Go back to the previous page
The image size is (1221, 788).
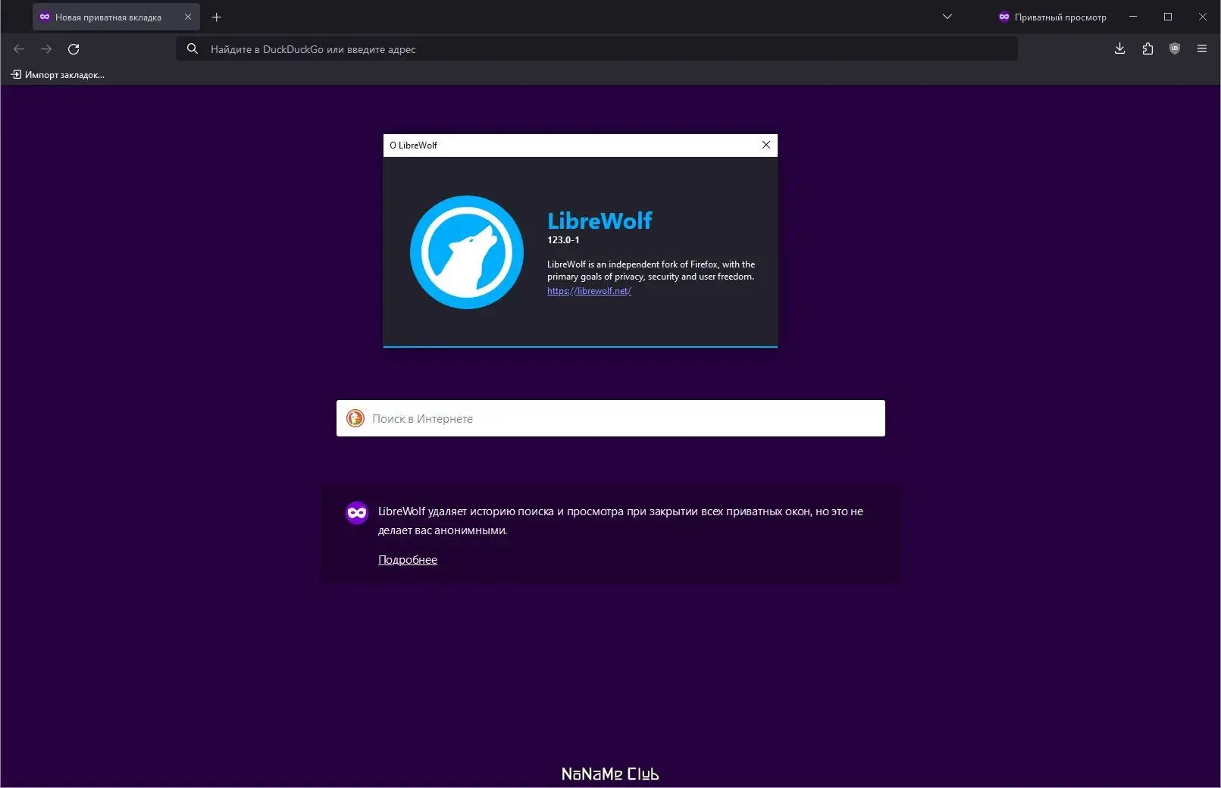[19, 49]
